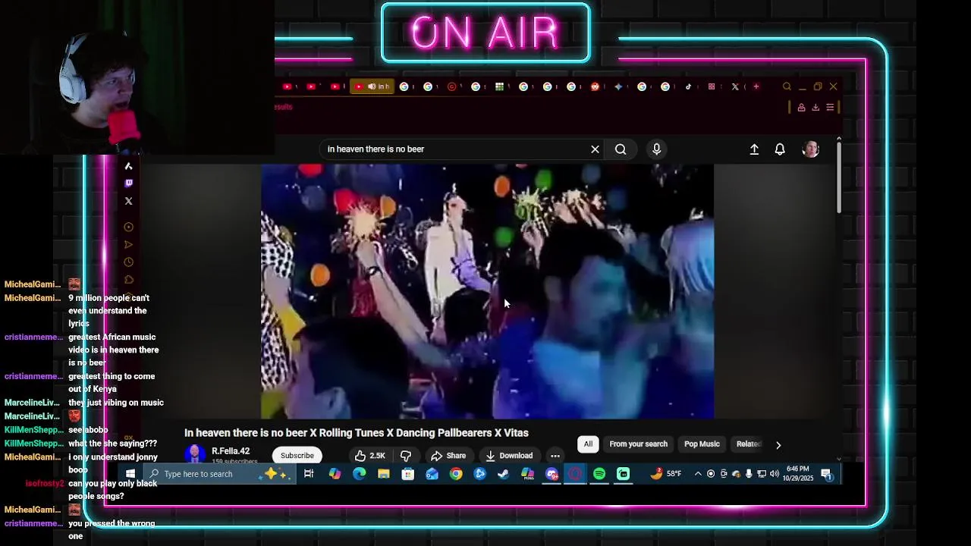This screenshot has width=971, height=546.
Task: Open My Flow arrow icon in sidebar
Action: [128, 244]
